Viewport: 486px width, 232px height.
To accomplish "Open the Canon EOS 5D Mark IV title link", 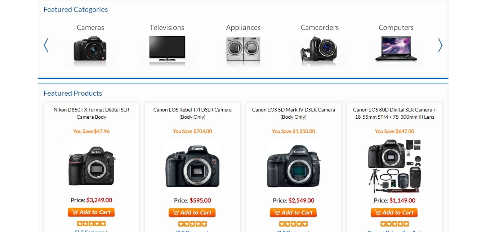I will pyautogui.click(x=294, y=113).
